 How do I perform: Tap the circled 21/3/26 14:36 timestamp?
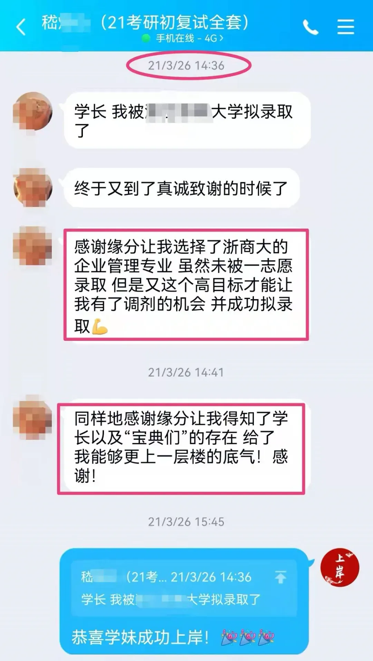pyautogui.click(x=186, y=65)
